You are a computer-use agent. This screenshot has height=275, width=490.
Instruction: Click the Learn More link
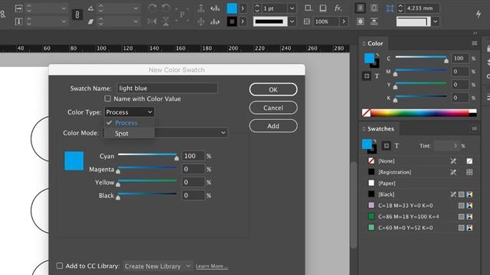click(211, 267)
